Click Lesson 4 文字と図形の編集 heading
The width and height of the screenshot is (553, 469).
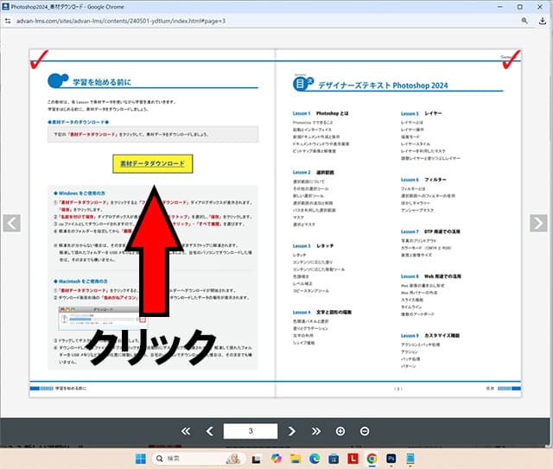point(322,312)
